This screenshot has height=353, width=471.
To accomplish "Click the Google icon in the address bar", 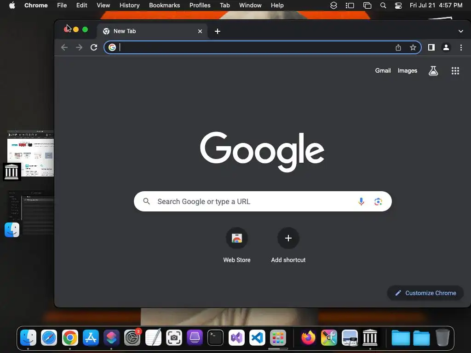I will coord(112,47).
